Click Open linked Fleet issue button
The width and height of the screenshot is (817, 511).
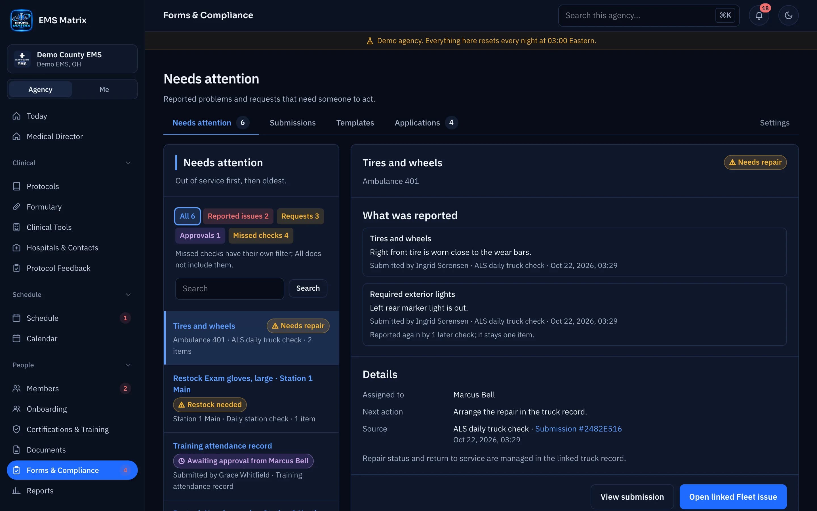point(733,497)
